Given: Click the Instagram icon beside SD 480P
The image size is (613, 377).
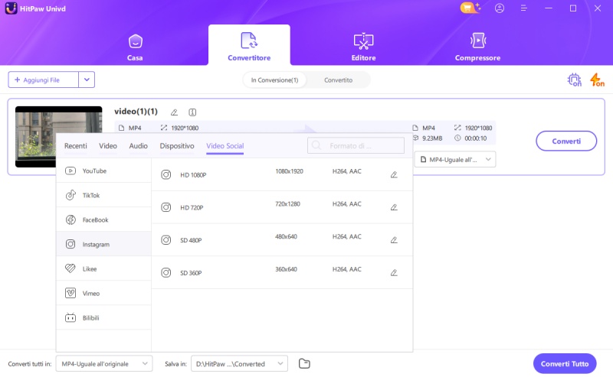Looking at the screenshot, I should tap(166, 240).
